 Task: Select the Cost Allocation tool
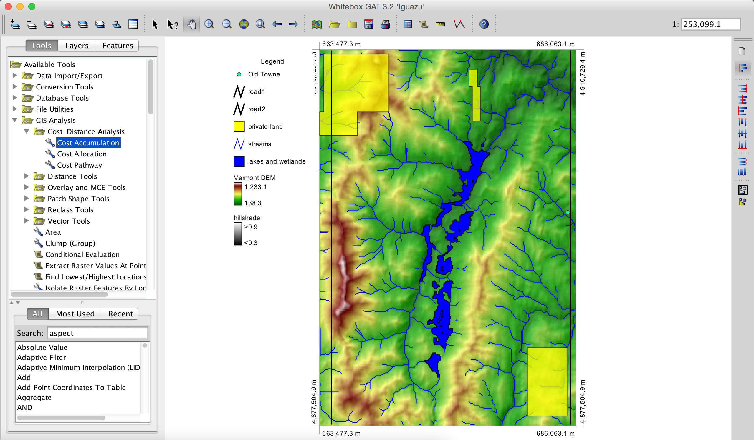point(82,154)
